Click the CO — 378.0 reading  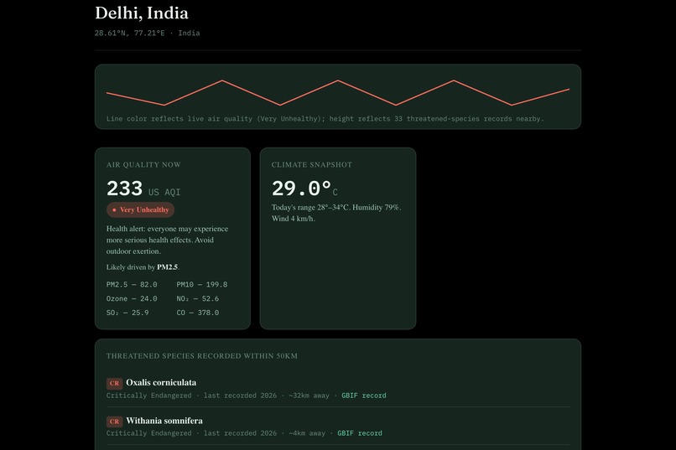(x=197, y=313)
